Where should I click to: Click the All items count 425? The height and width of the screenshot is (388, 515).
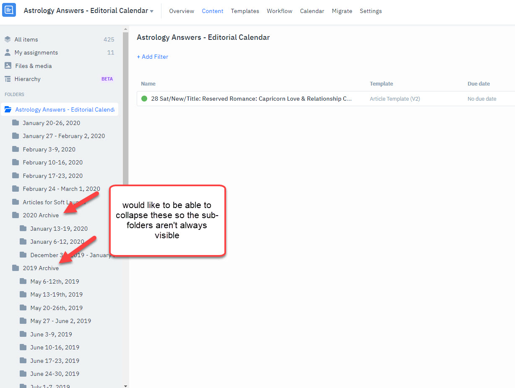109,39
